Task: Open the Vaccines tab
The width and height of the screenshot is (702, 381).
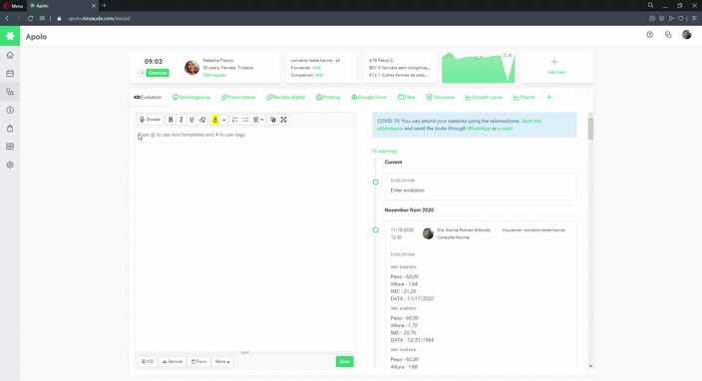Action: 441,97
